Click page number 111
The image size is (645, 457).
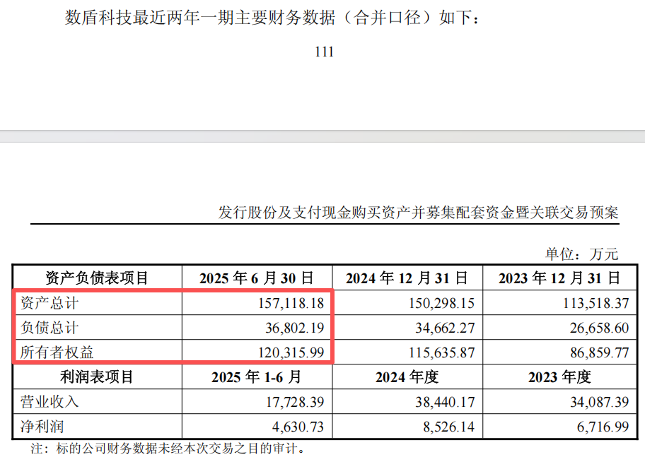tap(324, 52)
